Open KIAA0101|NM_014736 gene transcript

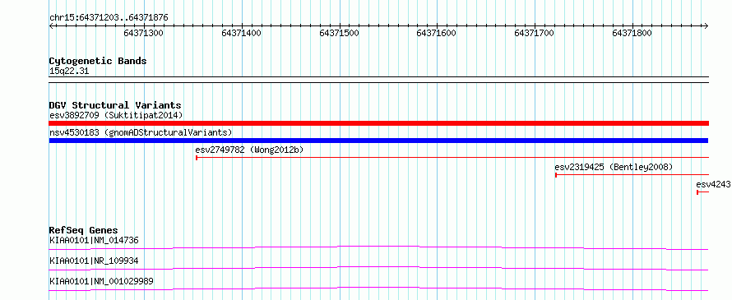(x=94, y=240)
